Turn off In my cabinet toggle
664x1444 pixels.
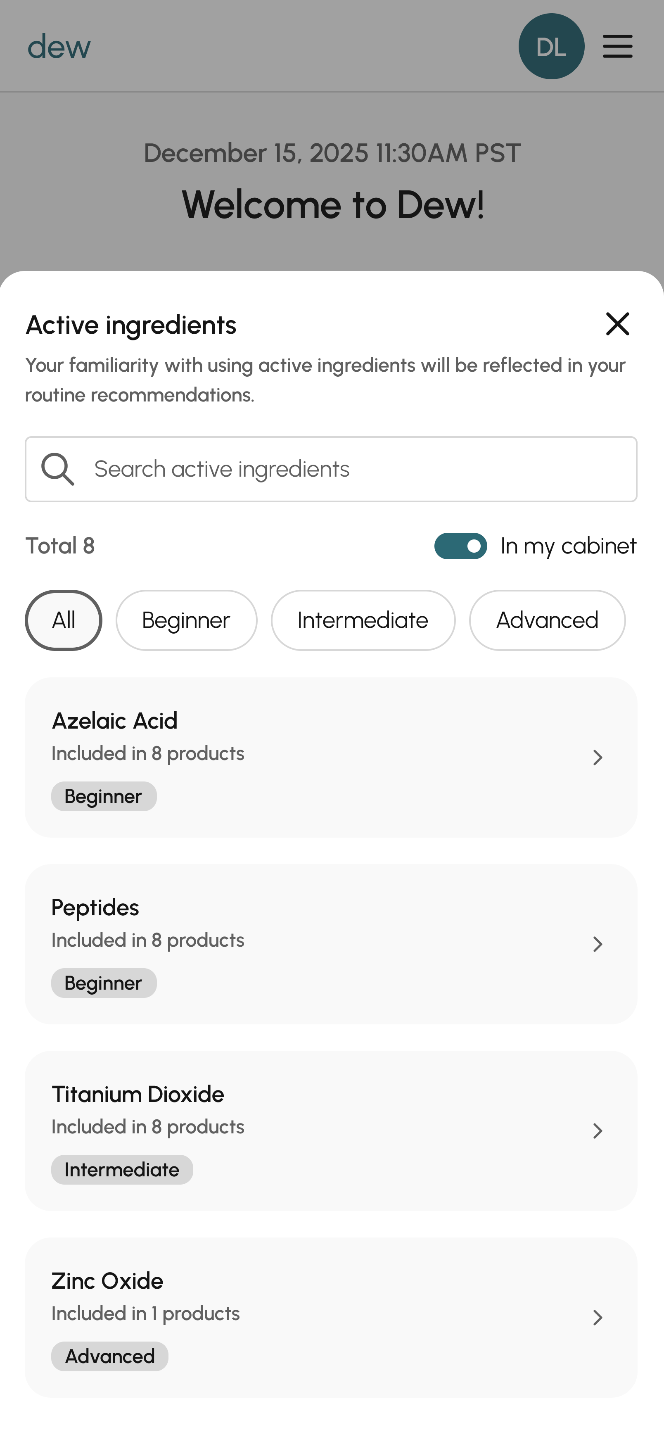pyautogui.click(x=460, y=546)
